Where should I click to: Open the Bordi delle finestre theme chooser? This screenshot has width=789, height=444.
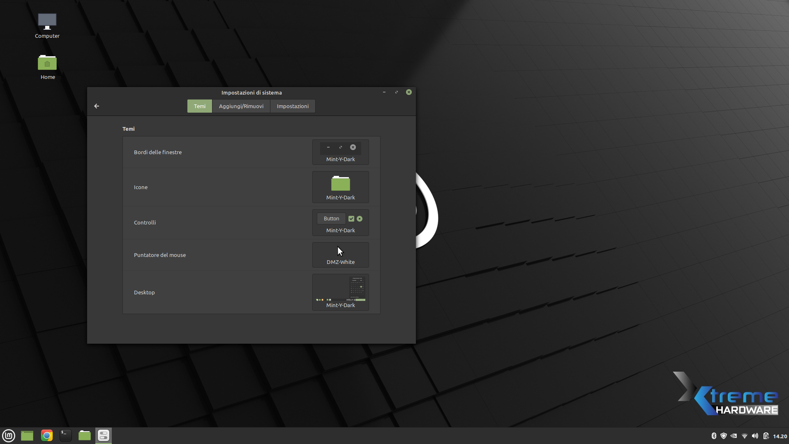340,152
